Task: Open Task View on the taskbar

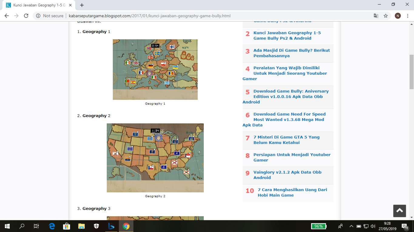Action: click(36, 226)
